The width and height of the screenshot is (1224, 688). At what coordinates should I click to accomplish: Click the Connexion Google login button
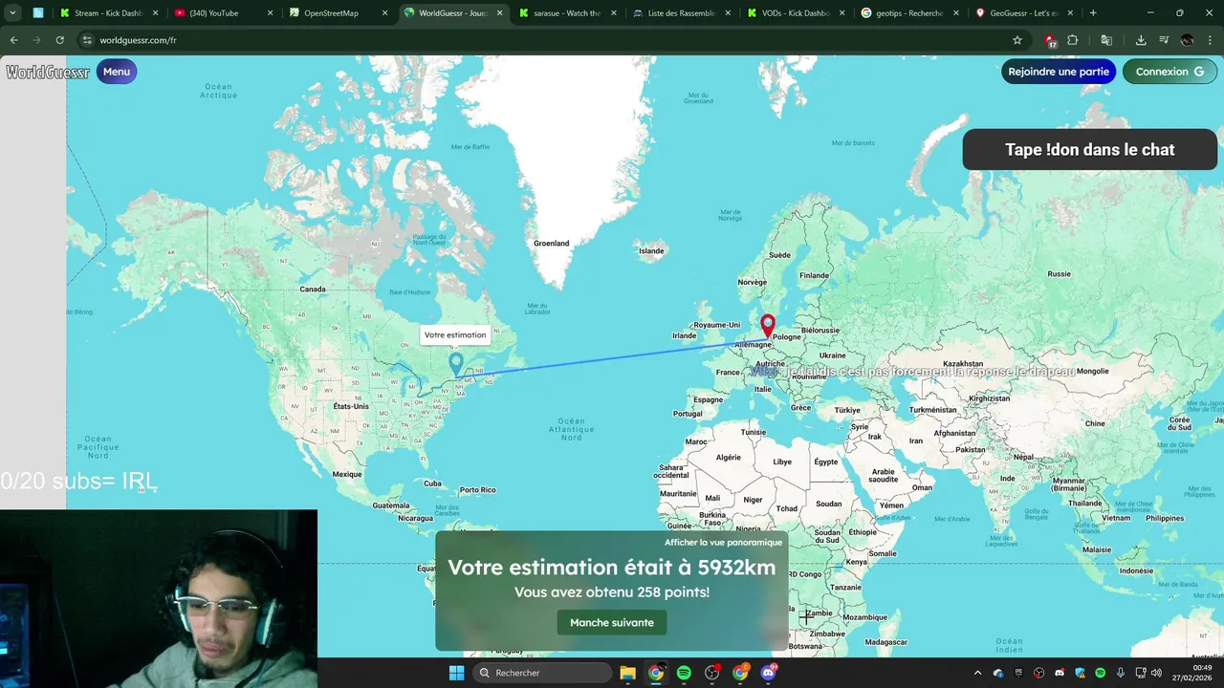(1169, 72)
